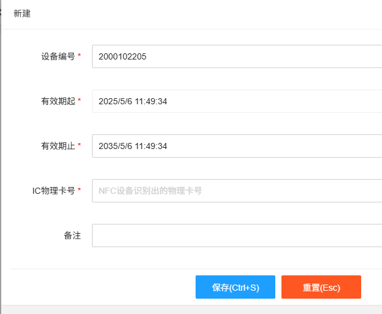Click the 有效期止 label
Image resolution: width=382 pixels, height=314 pixels.
point(58,146)
